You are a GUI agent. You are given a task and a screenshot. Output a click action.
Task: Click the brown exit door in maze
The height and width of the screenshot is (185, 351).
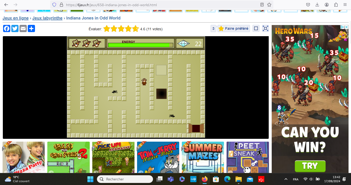tap(196, 128)
